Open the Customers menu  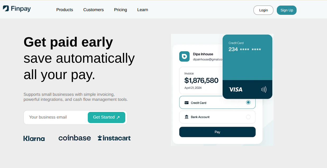(94, 10)
